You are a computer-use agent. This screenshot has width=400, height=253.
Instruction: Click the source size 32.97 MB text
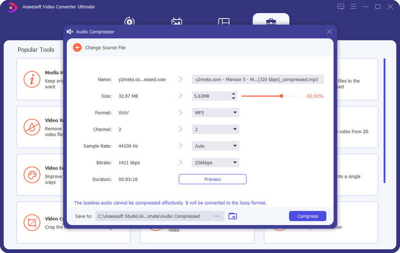pos(128,96)
